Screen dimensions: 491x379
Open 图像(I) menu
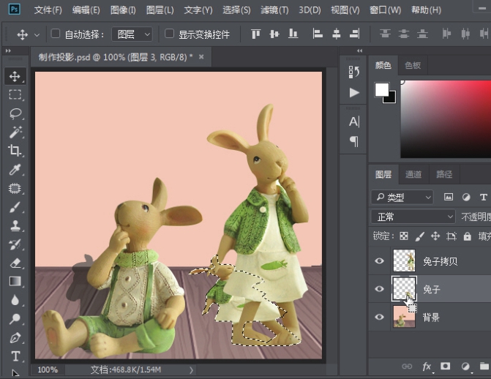123,10
